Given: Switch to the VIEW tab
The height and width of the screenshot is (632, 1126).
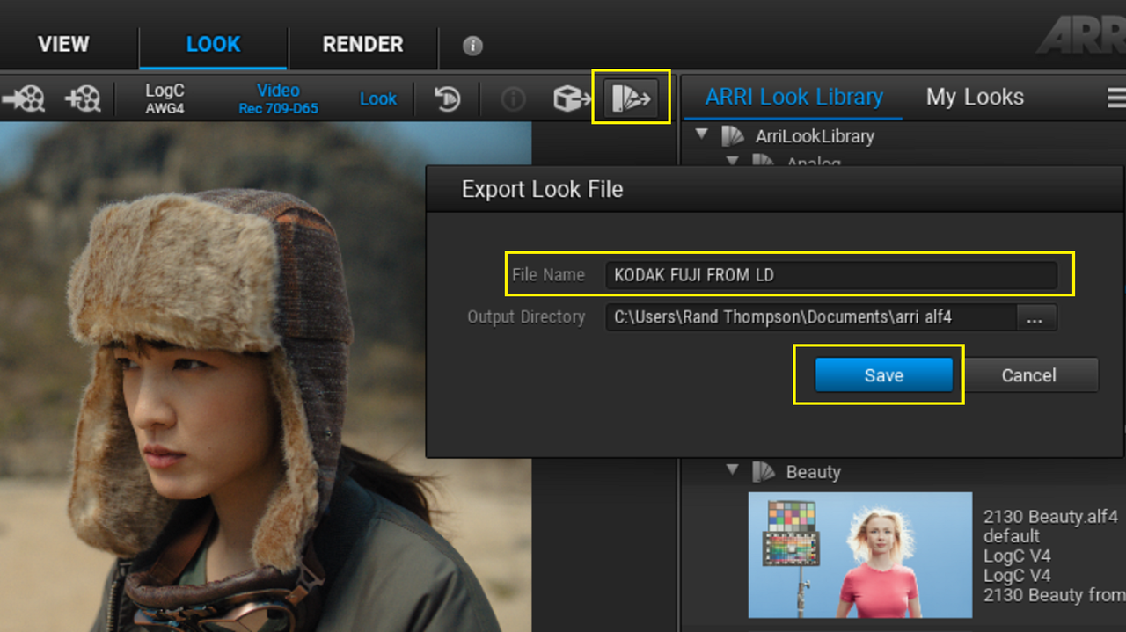Looking at the screenshot, I should pos(63,44).
